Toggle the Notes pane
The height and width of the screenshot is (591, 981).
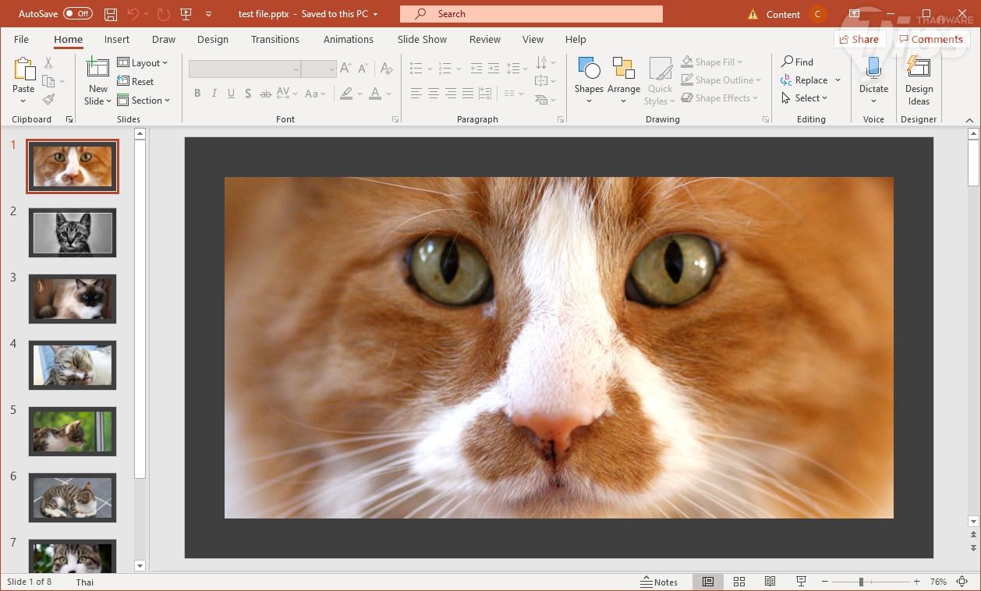[x=659, y=582]
